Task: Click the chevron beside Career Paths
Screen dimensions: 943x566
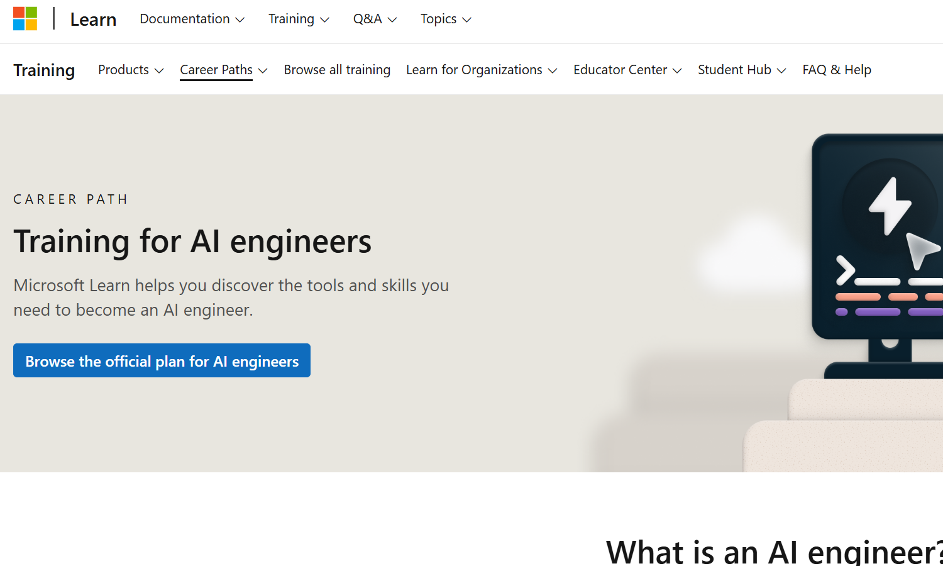Action: click(x=263, y=70)
